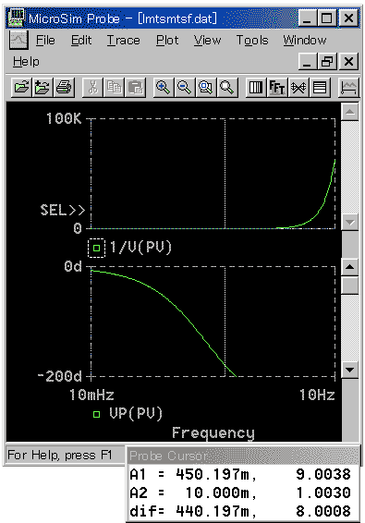
Task: Click the Append file toolbar icon
Action: point(42,88)
